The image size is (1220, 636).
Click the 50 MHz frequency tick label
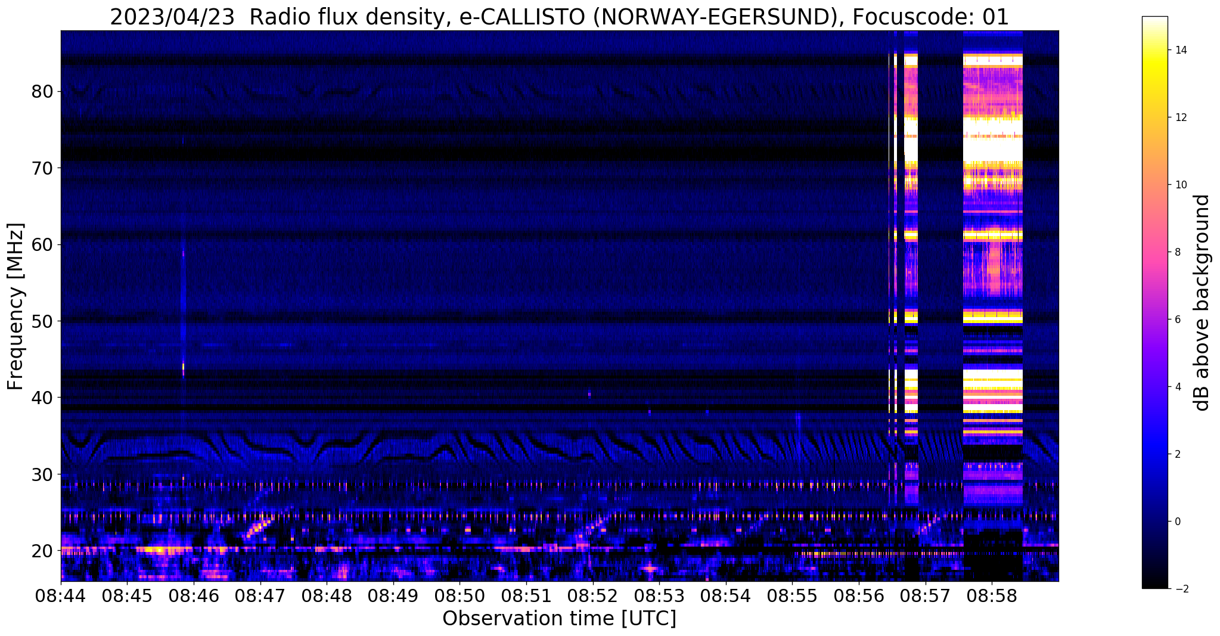coord(43,321)
